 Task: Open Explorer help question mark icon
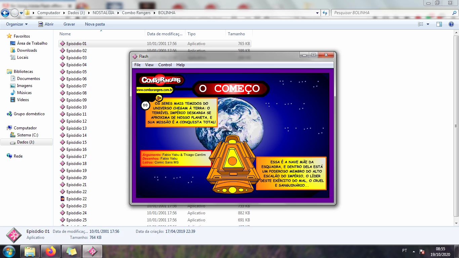[451, 24]
